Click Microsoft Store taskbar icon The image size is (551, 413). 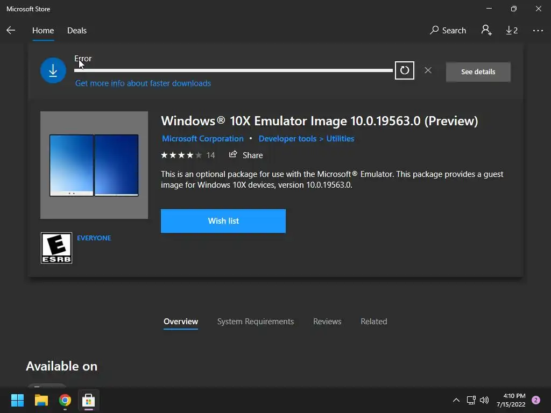(89, 400)
